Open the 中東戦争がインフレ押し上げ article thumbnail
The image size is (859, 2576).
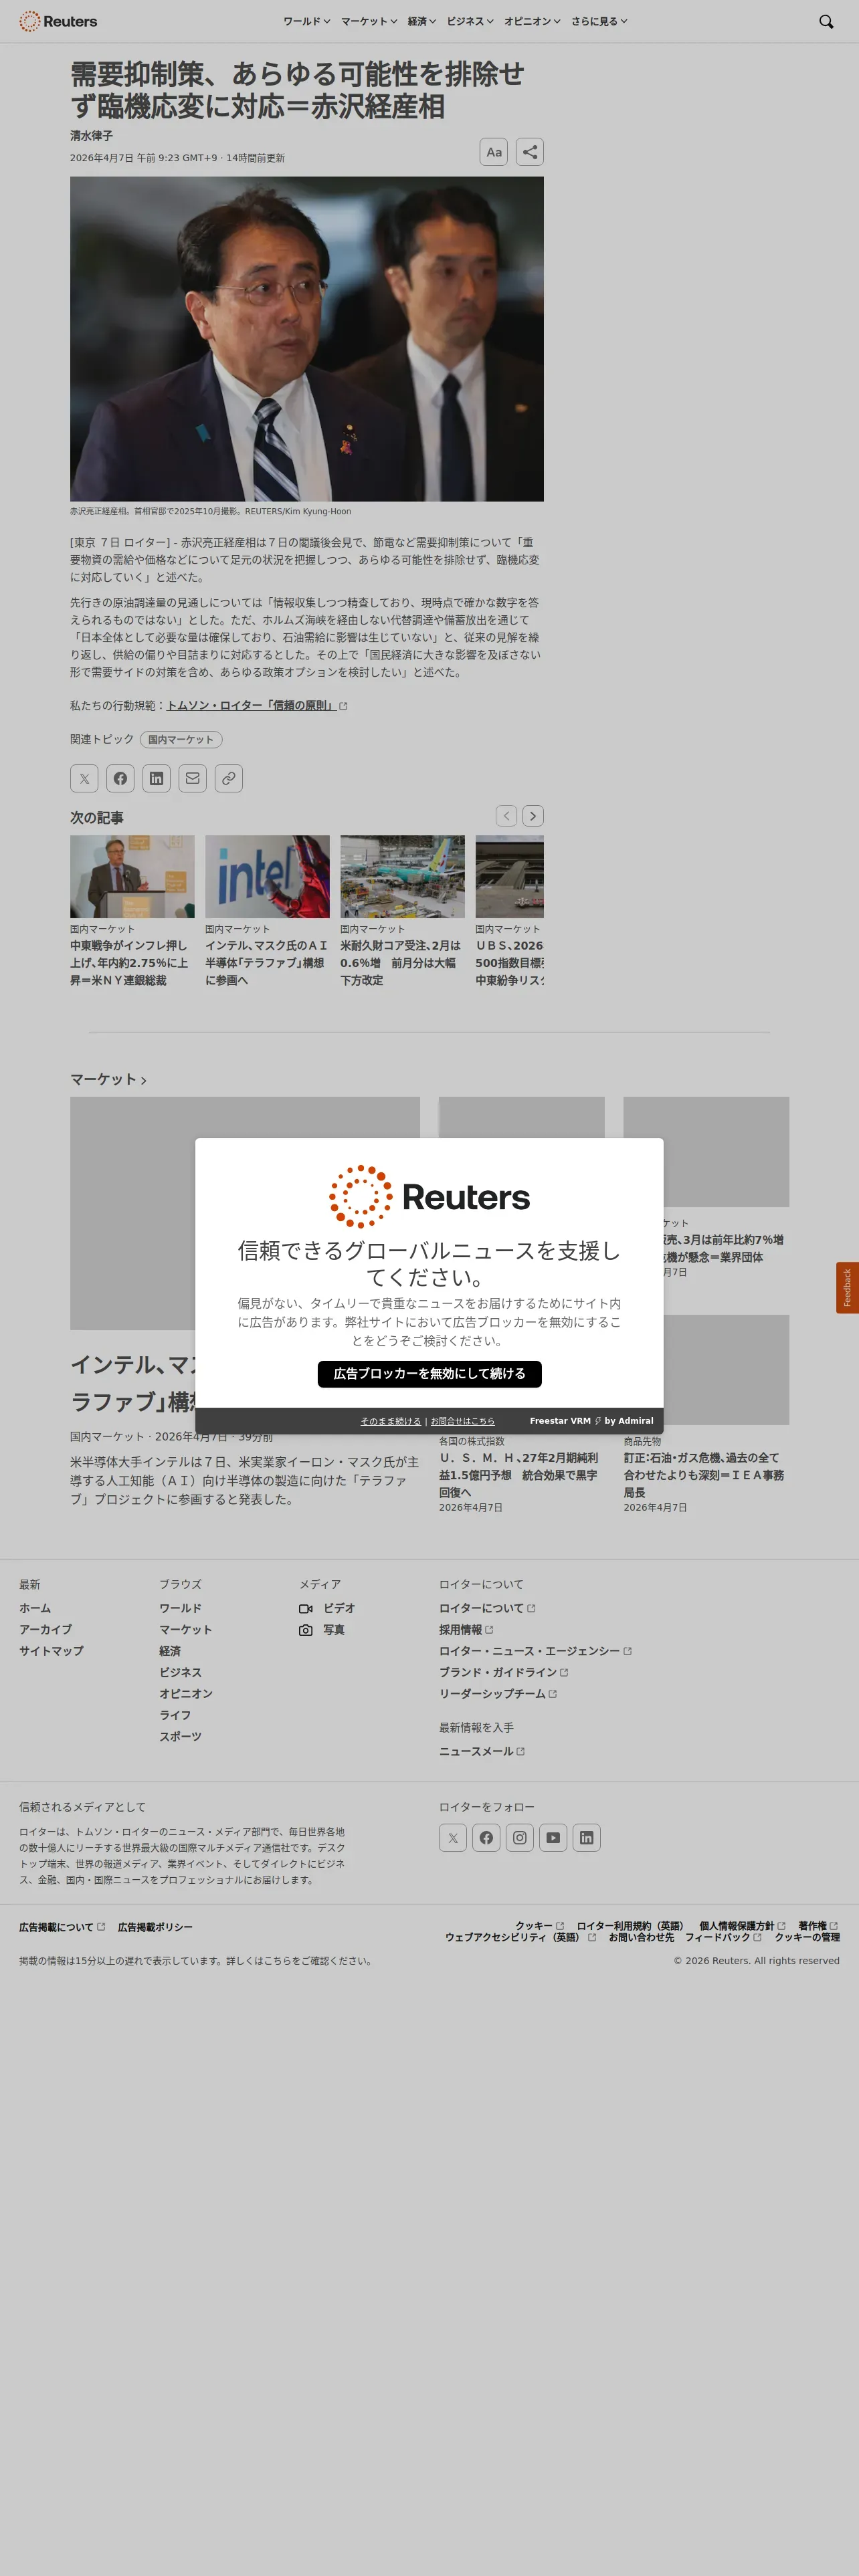tap(132, 877)
